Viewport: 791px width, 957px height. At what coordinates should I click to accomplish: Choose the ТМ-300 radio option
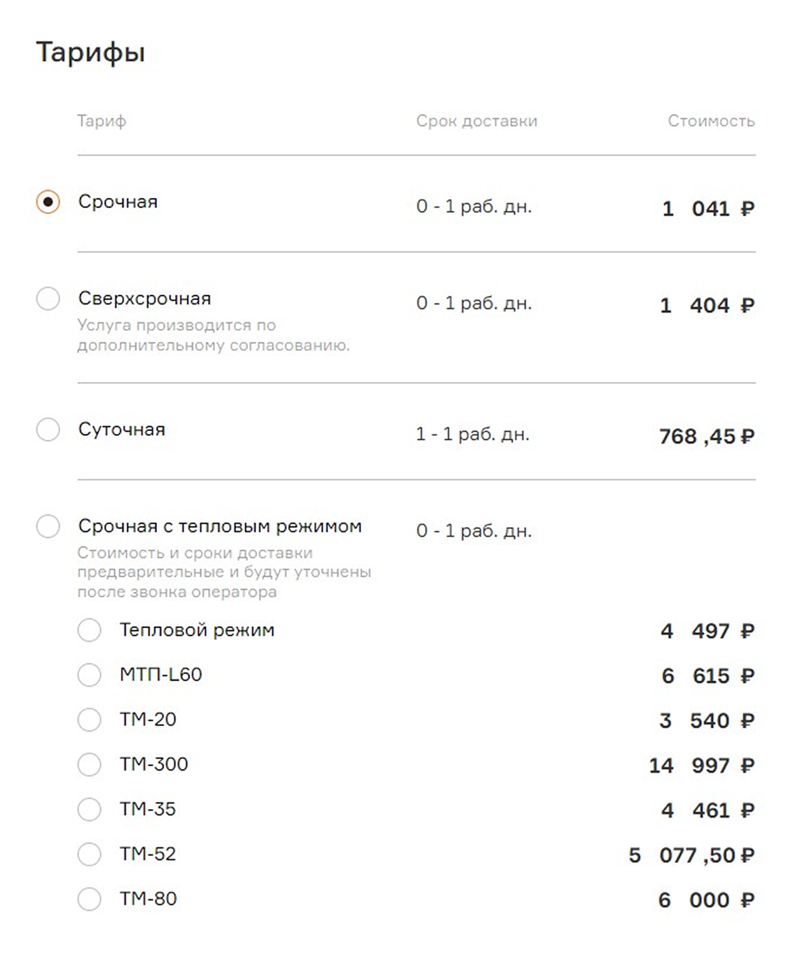click(x=89, y=765)
